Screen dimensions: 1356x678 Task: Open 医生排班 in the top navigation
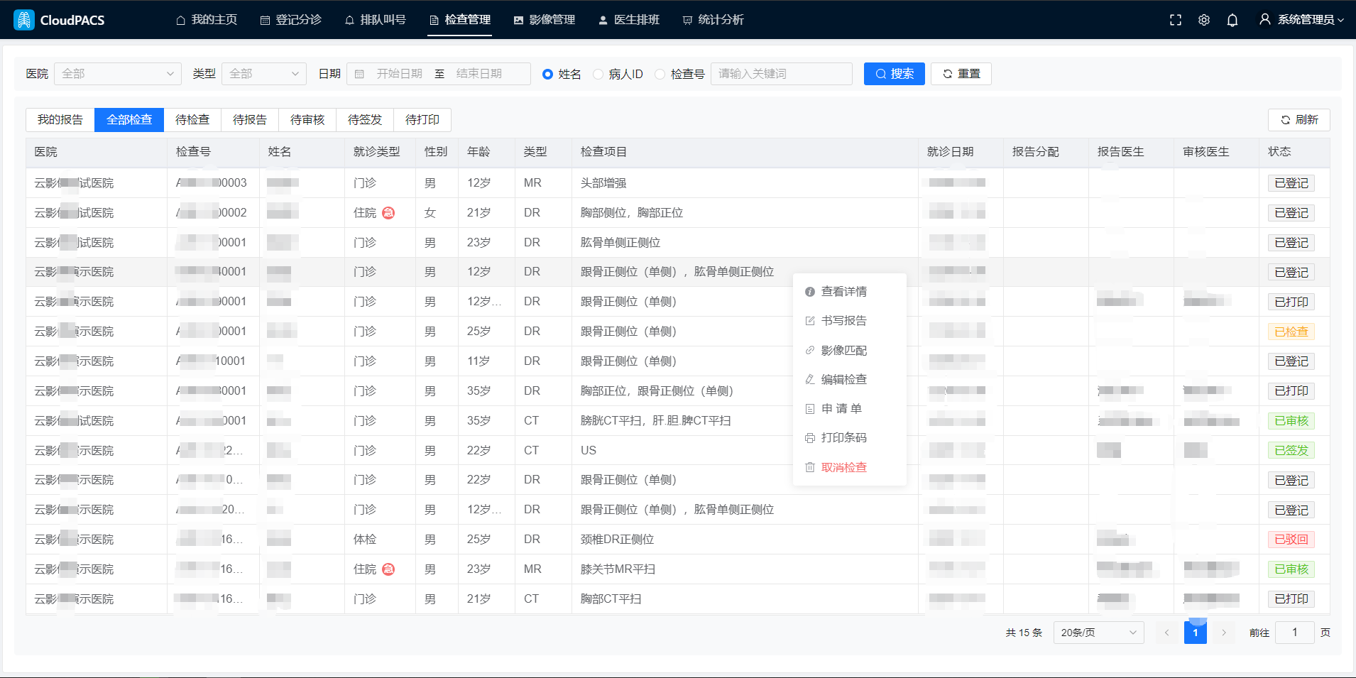pos(629,20)
